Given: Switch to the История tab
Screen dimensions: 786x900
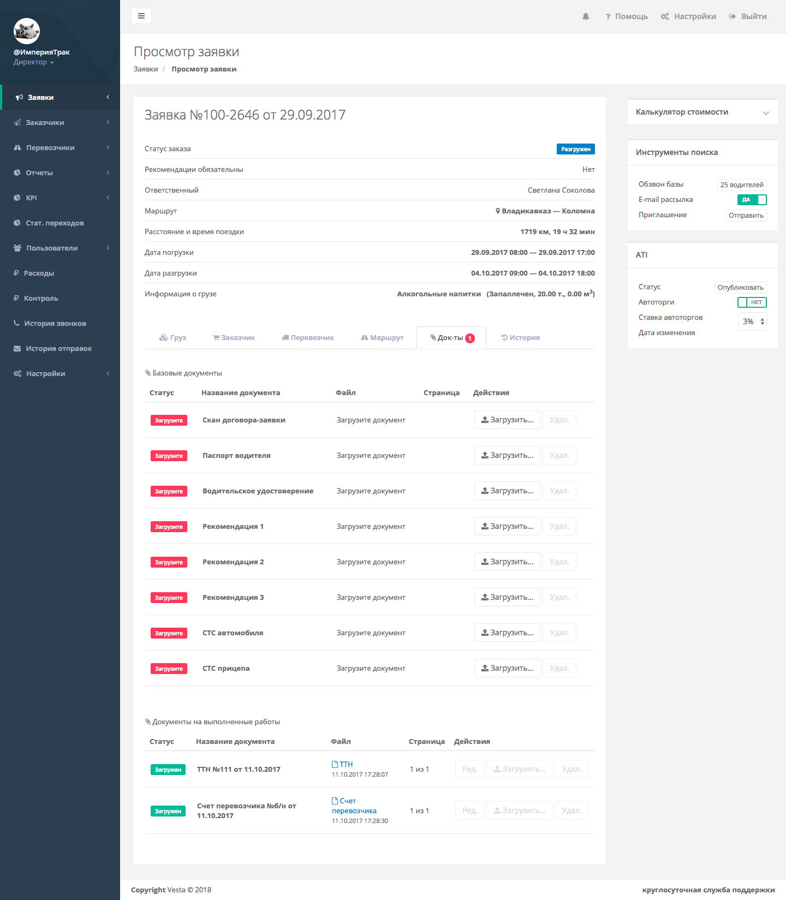Looking at the screenshot, I should pyautogui.click(x=520, y=338).
